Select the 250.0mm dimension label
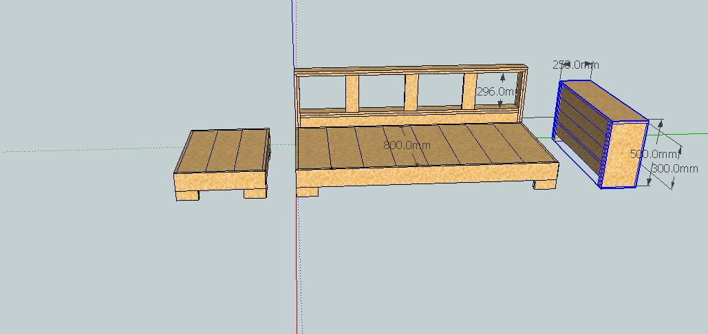Viewport: 708px width, 334px height. click(576, 65)
